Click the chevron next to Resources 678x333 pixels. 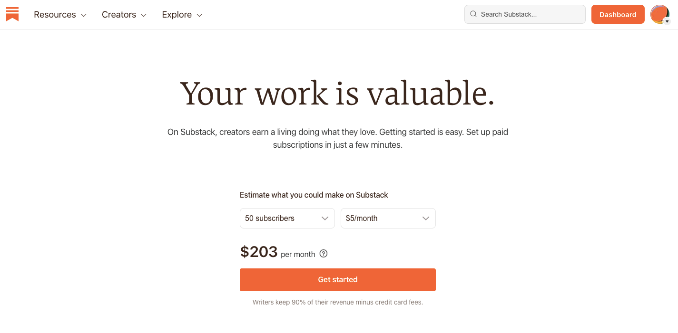click(84, 15)
